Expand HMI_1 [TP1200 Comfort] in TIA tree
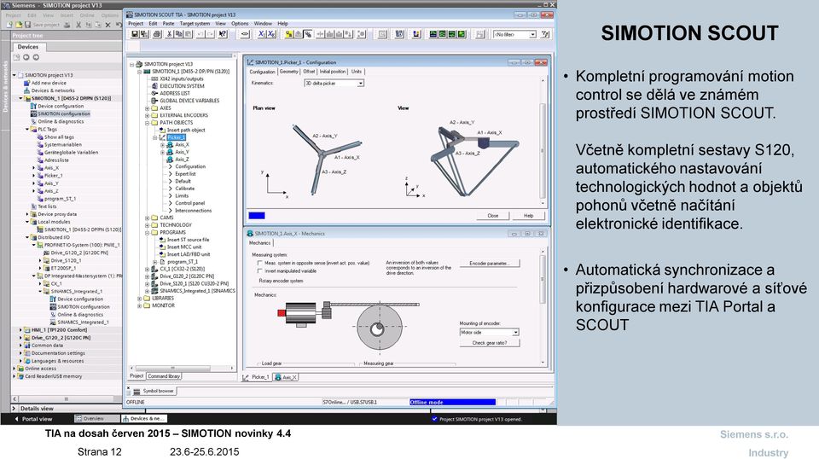 [20, 330]
